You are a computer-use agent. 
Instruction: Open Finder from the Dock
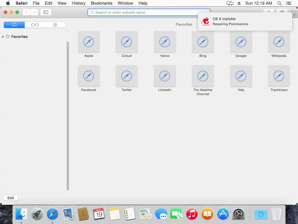21,214
